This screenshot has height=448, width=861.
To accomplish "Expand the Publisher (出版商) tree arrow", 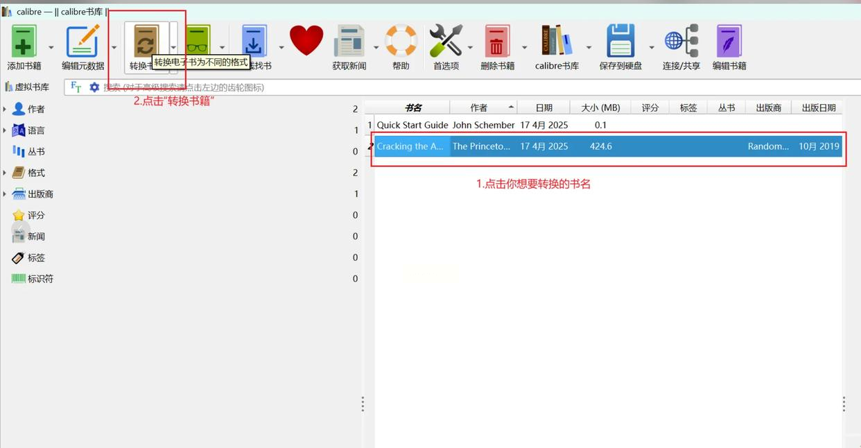I will (x=5, y=194).
